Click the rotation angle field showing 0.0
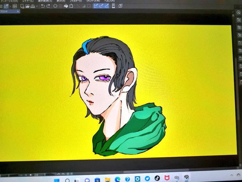Screen dimensions: 242x182 (x=38, y=175)
